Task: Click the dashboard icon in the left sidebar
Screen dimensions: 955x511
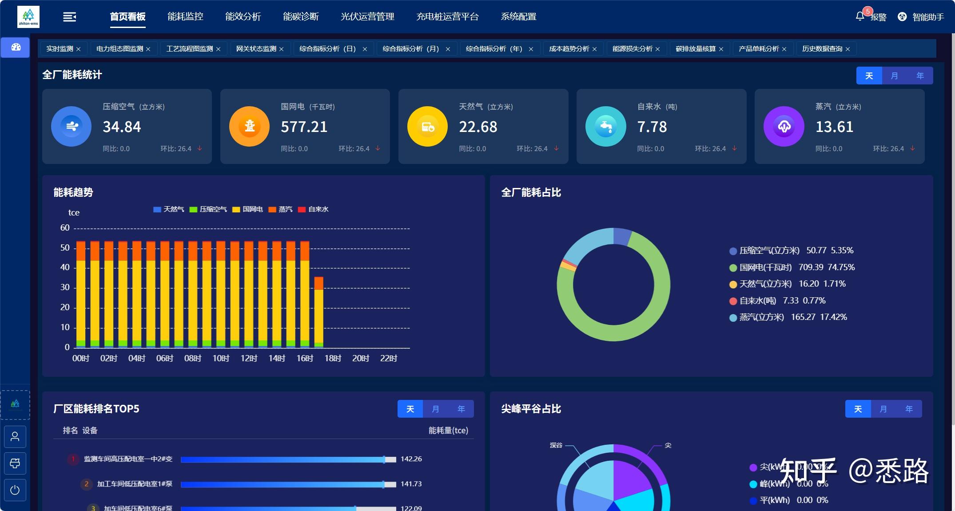Action: click(x=15, y=47)
